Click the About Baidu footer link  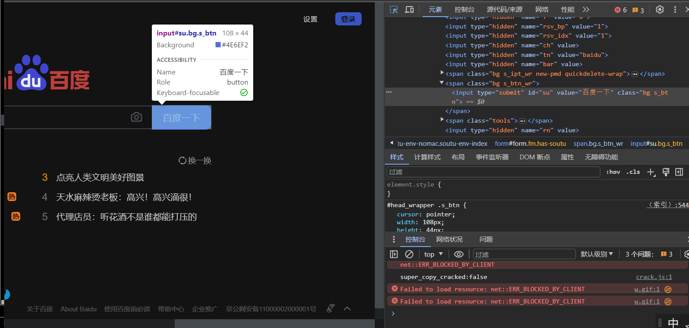(x=79, y=309)
